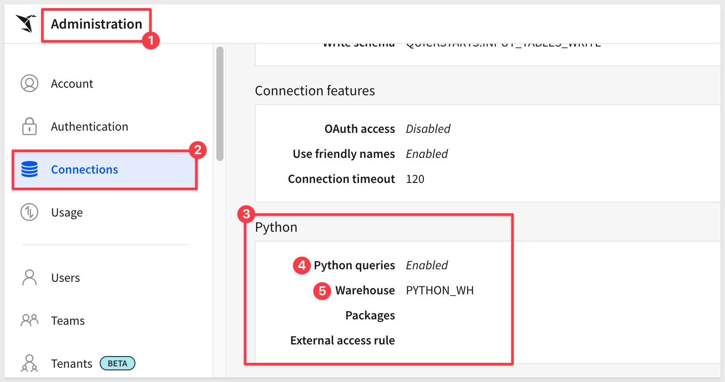
Task: Go to Authentication in sidebar
Action: click(x=89, y=127)
